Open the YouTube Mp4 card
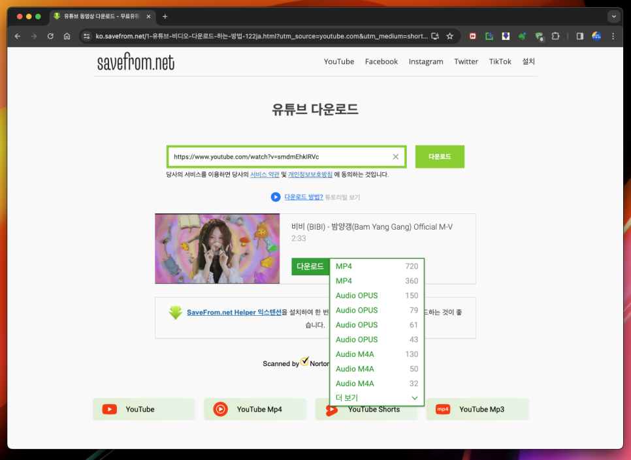 click(255, 409)
